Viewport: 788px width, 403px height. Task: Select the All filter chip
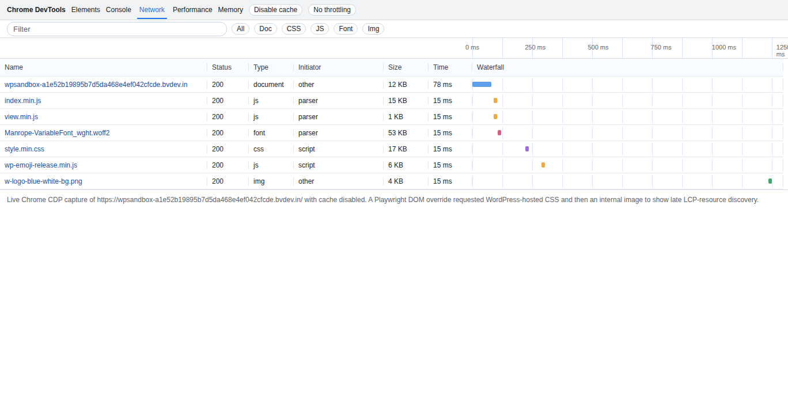[240, 29]
